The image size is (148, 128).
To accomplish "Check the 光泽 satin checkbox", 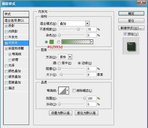I will click(6, 66).
